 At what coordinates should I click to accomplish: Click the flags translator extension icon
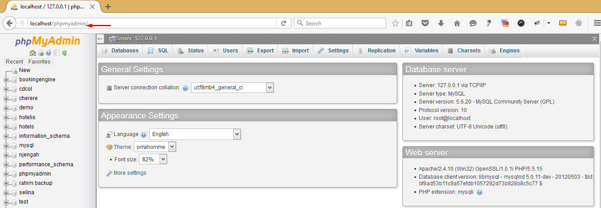pyautogui.click(x=505, y=23)
